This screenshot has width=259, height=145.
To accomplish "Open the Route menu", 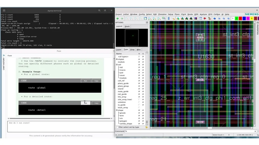I will click(190, 14).
